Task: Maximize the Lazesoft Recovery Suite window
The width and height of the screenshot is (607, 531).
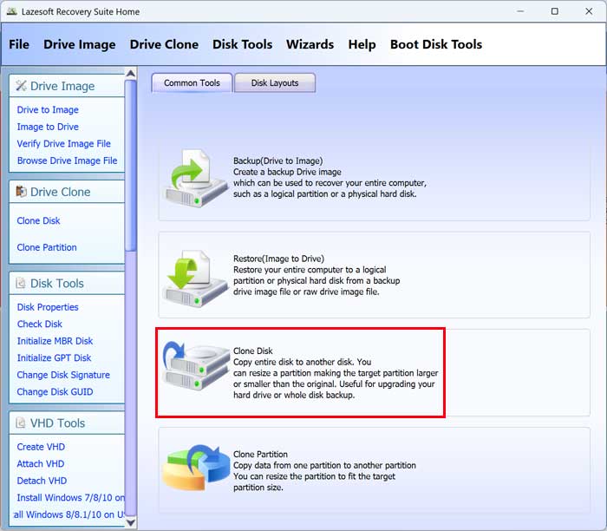Action: click(x=554, y=11)
